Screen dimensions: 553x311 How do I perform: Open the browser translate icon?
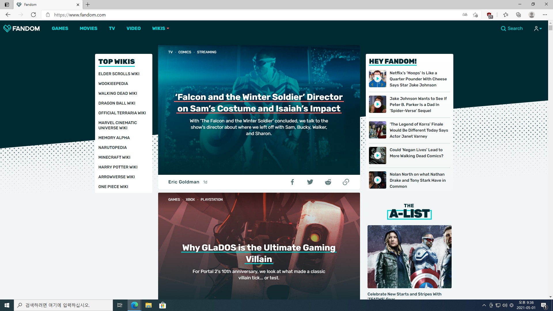(x=465, y=15)
